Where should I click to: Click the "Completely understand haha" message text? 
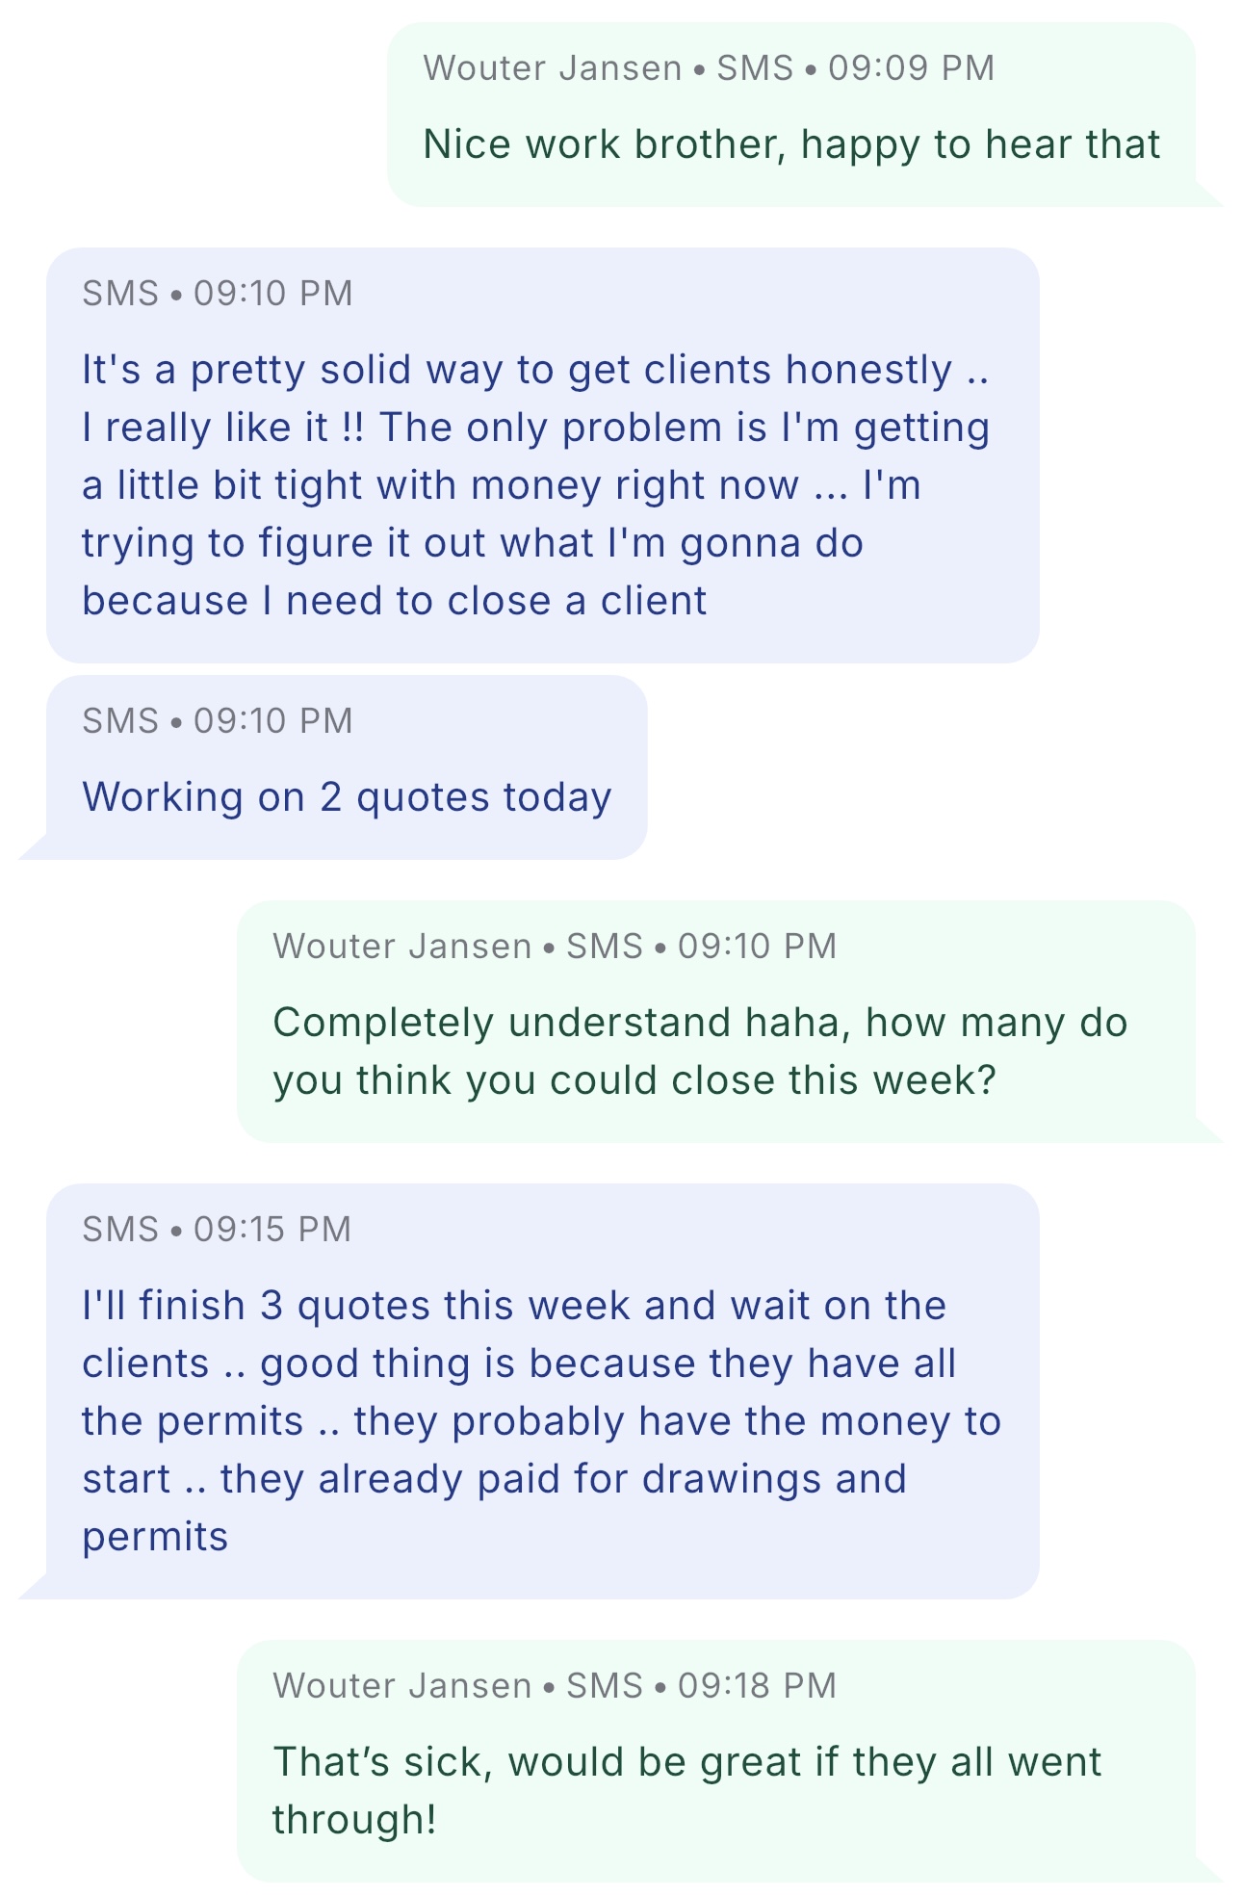pos(700,1051)
